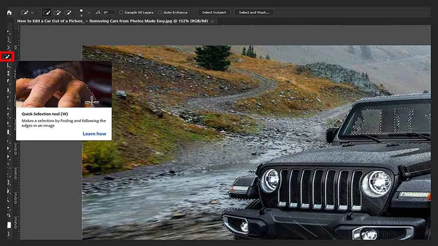
Task: Enable the Auto-Enhance checkbox
Action: 160,12
